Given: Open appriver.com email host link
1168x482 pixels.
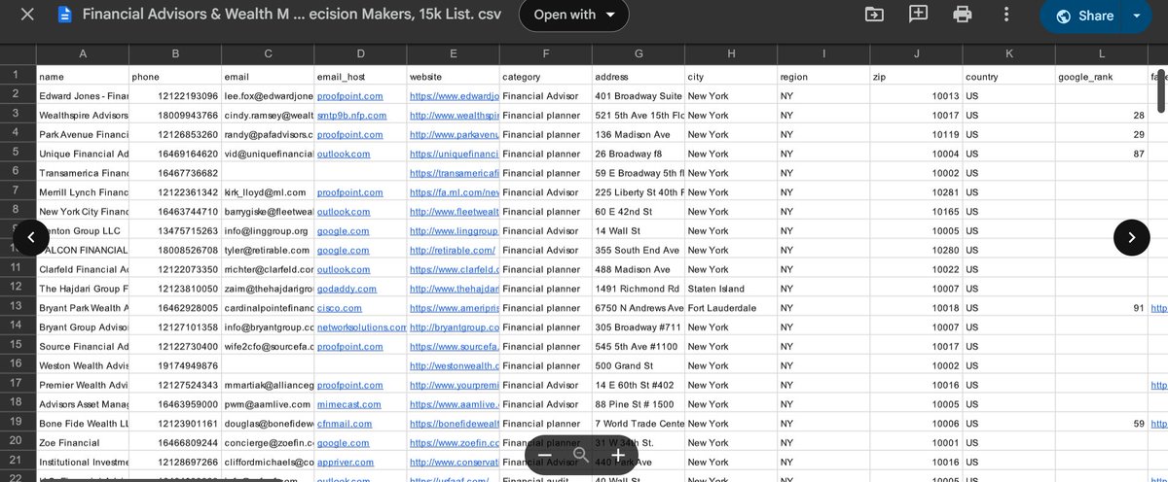Looking at the screenshot, I should 346,462.
